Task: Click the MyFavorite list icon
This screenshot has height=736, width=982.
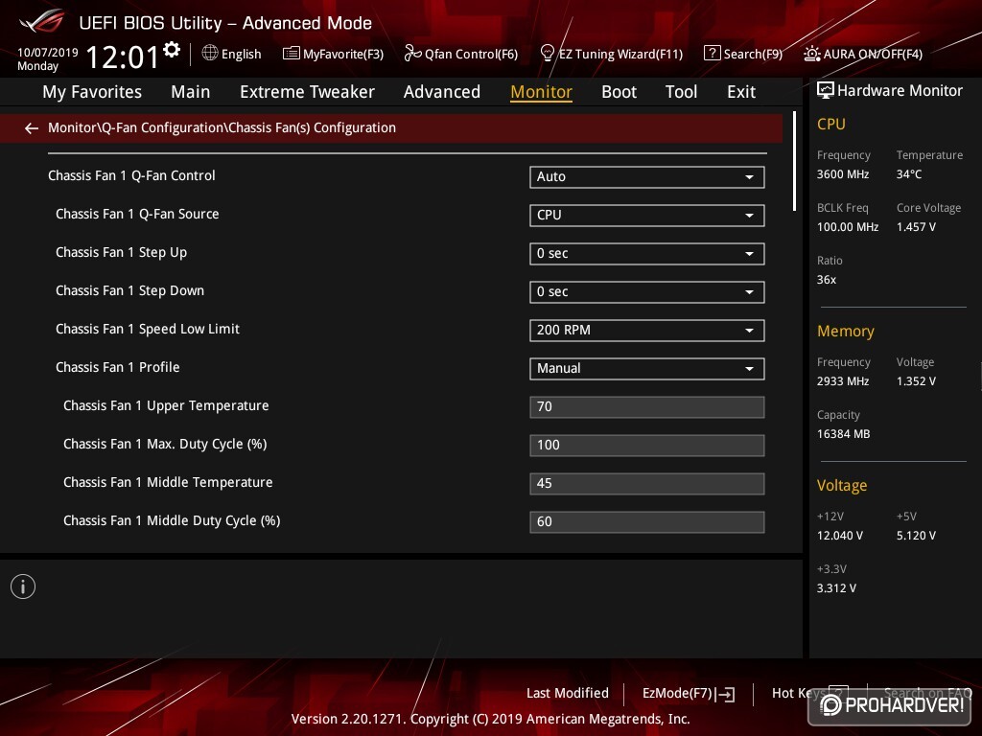Action: (292, 54)
